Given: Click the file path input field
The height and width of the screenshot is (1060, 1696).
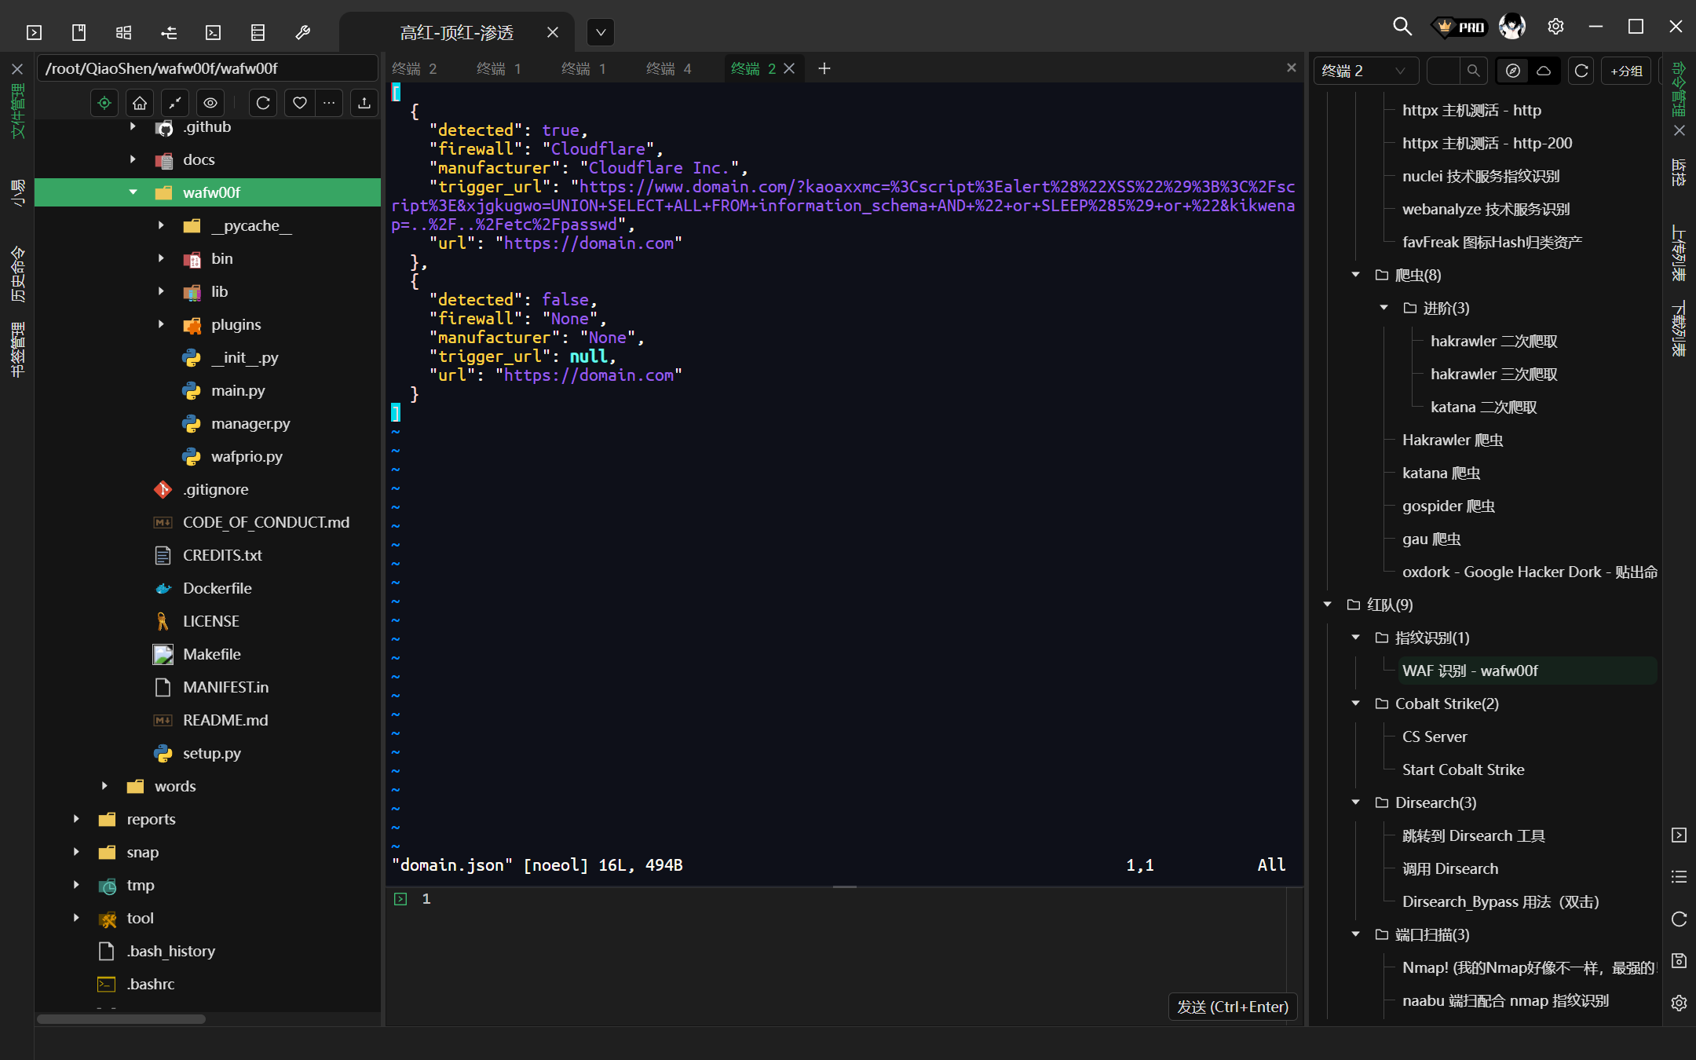Looking at the screenshot, I should click(x=208, y=69).
